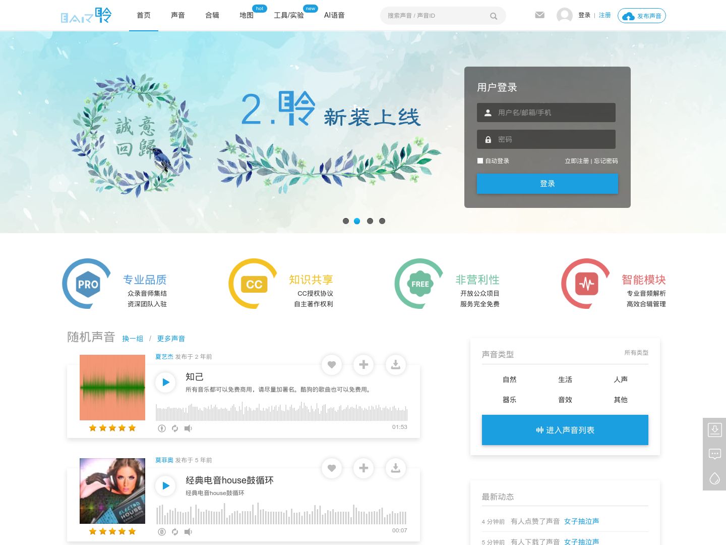This screenshot has width=726, height=545.
Task: Click the sidebar water drop icon
Action: (714, 478)
